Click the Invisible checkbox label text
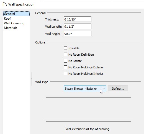Image resolution: width=144 pixels, height=134 pixels. (74, 48)
